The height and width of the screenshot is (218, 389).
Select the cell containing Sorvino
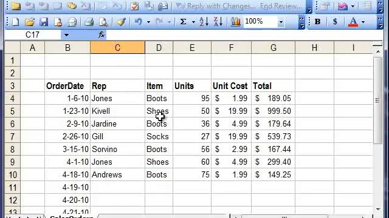pyautogui.click(x=117, y=150)
